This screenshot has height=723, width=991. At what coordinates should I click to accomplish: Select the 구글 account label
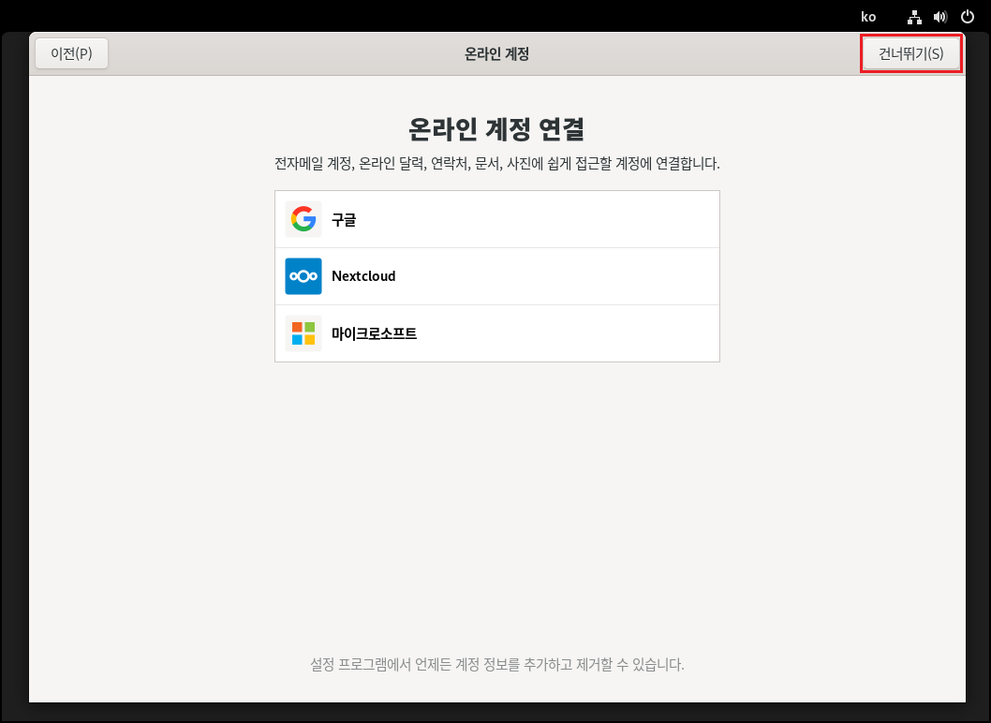(344, 219)
